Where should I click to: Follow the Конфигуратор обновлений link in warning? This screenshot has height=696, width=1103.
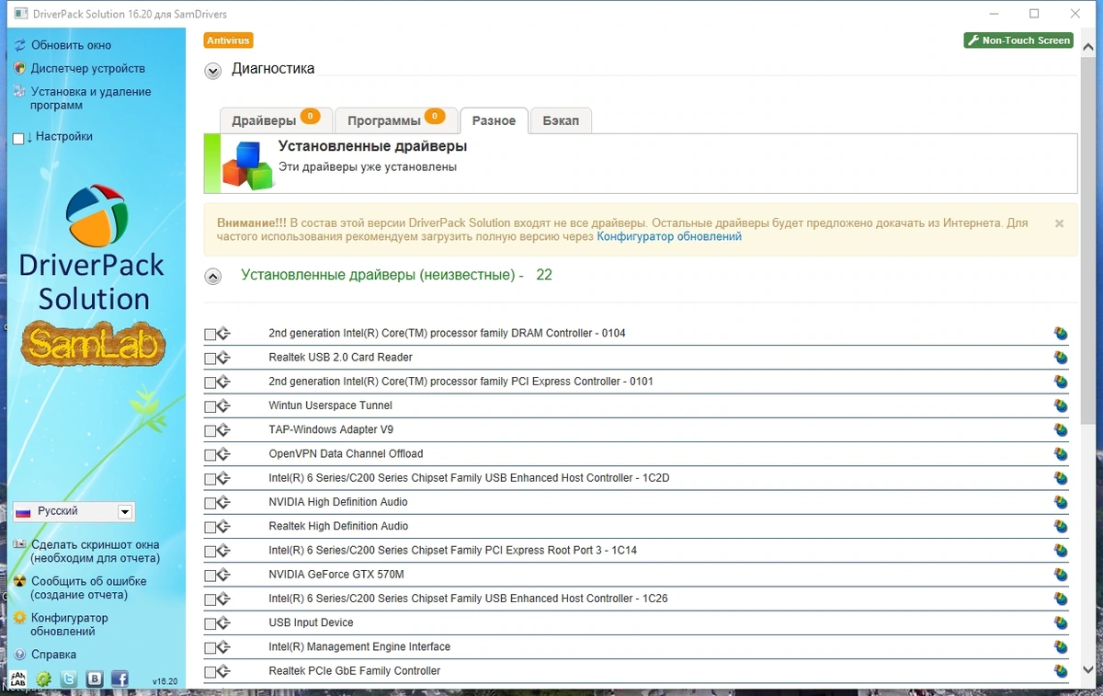(x=669, y=236)
